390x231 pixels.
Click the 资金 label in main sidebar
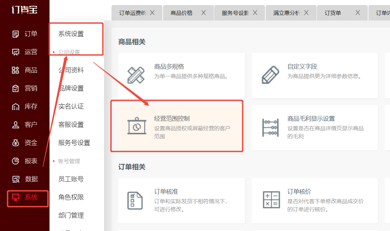(x=31, y=143)
